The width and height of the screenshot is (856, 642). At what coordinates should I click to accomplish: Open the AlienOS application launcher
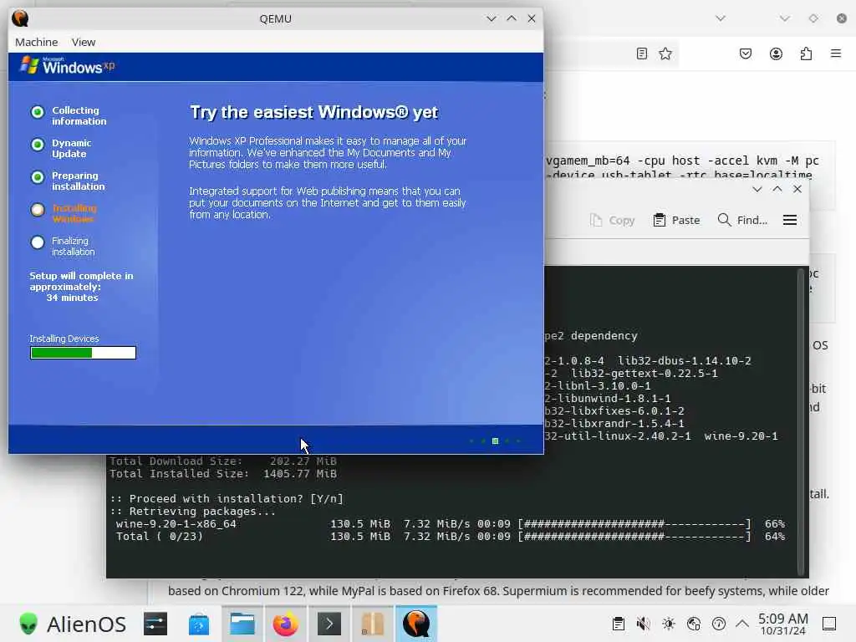click(73, 624)
